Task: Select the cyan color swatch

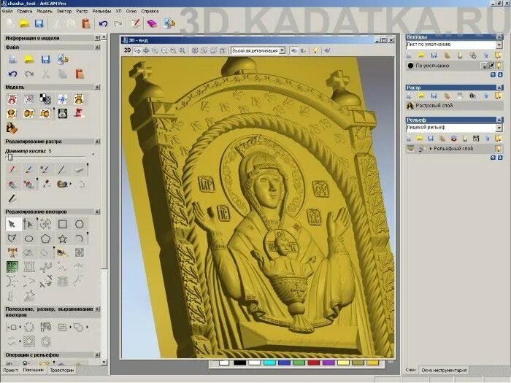Action: click(269, 363)
